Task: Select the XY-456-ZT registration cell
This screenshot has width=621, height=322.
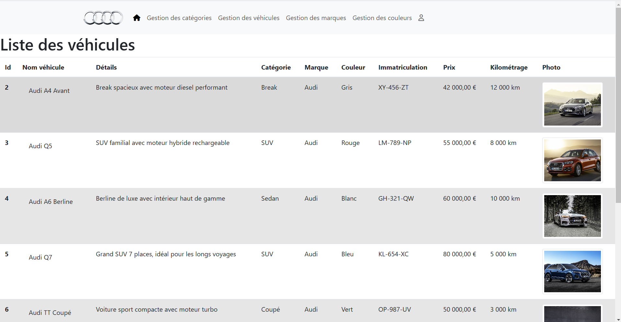Action: [x=393, y=88]
